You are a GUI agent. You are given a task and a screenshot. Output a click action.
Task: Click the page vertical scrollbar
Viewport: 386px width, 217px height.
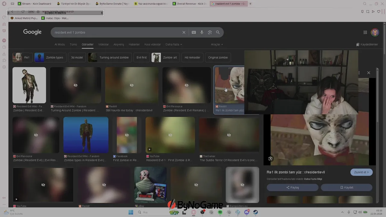pyautogui.click(x=384, y=39)
